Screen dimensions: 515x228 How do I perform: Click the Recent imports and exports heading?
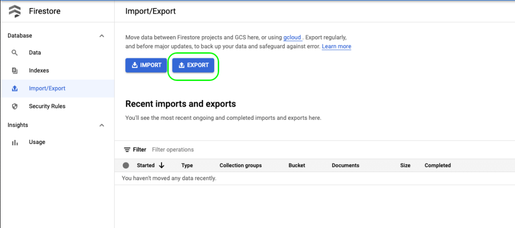tap(181, 104)
